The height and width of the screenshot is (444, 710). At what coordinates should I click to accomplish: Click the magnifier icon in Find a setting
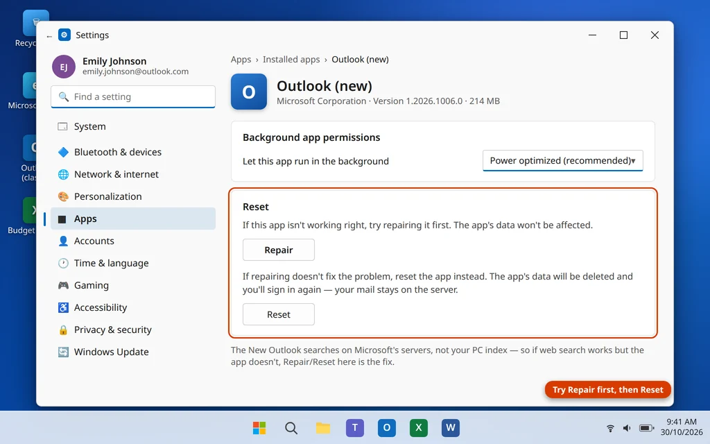pos(64,97)
